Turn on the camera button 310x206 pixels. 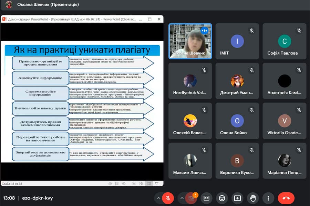pyautogui.click(x=191, y=198)
